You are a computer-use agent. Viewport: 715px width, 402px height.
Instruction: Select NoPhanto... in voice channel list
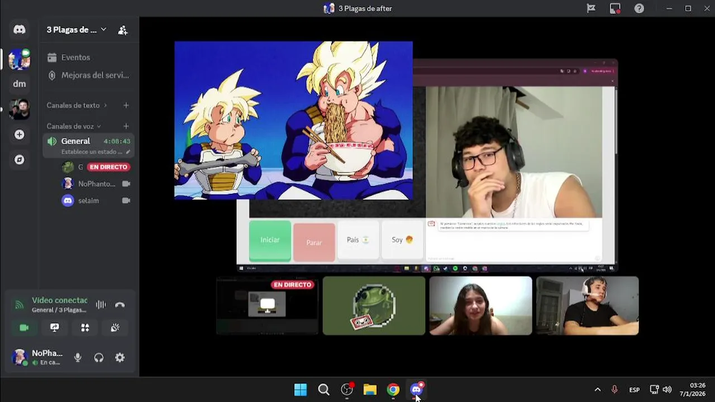tap(95, 184)
